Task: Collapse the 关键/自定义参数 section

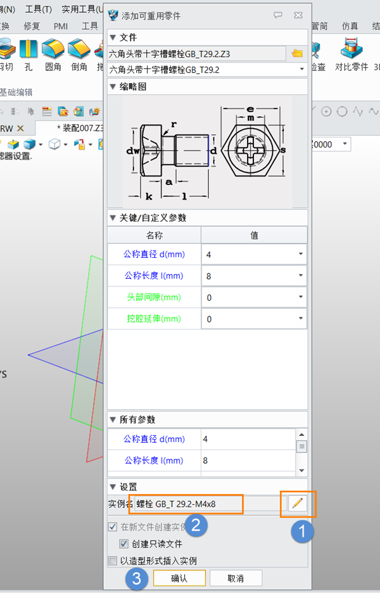Action: (x=113, y=218)
